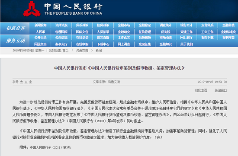Go to 下载中心 page

[x=103, y=44]
